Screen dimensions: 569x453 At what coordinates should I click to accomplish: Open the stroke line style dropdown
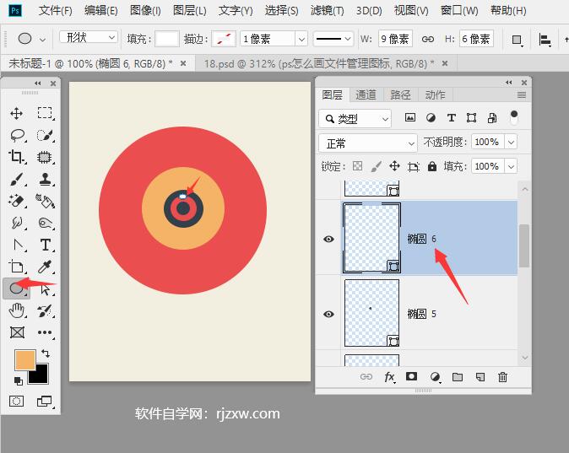333,39
